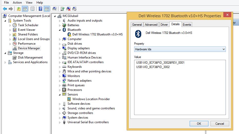Viewport: 239px width, 134px height.
Task: Switch to the Events tab
Action: click(187, 25)
